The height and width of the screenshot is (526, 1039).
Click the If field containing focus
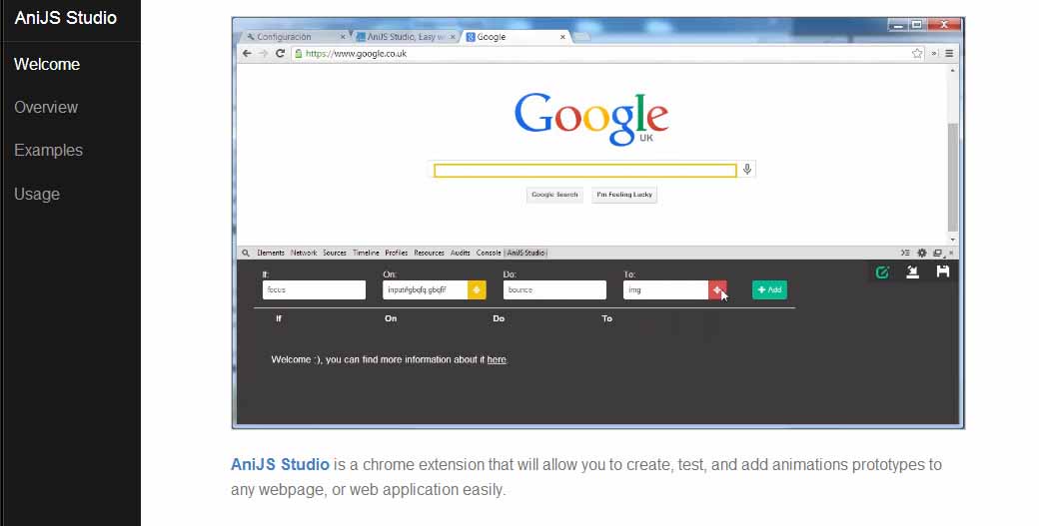(x=314, y=289)
